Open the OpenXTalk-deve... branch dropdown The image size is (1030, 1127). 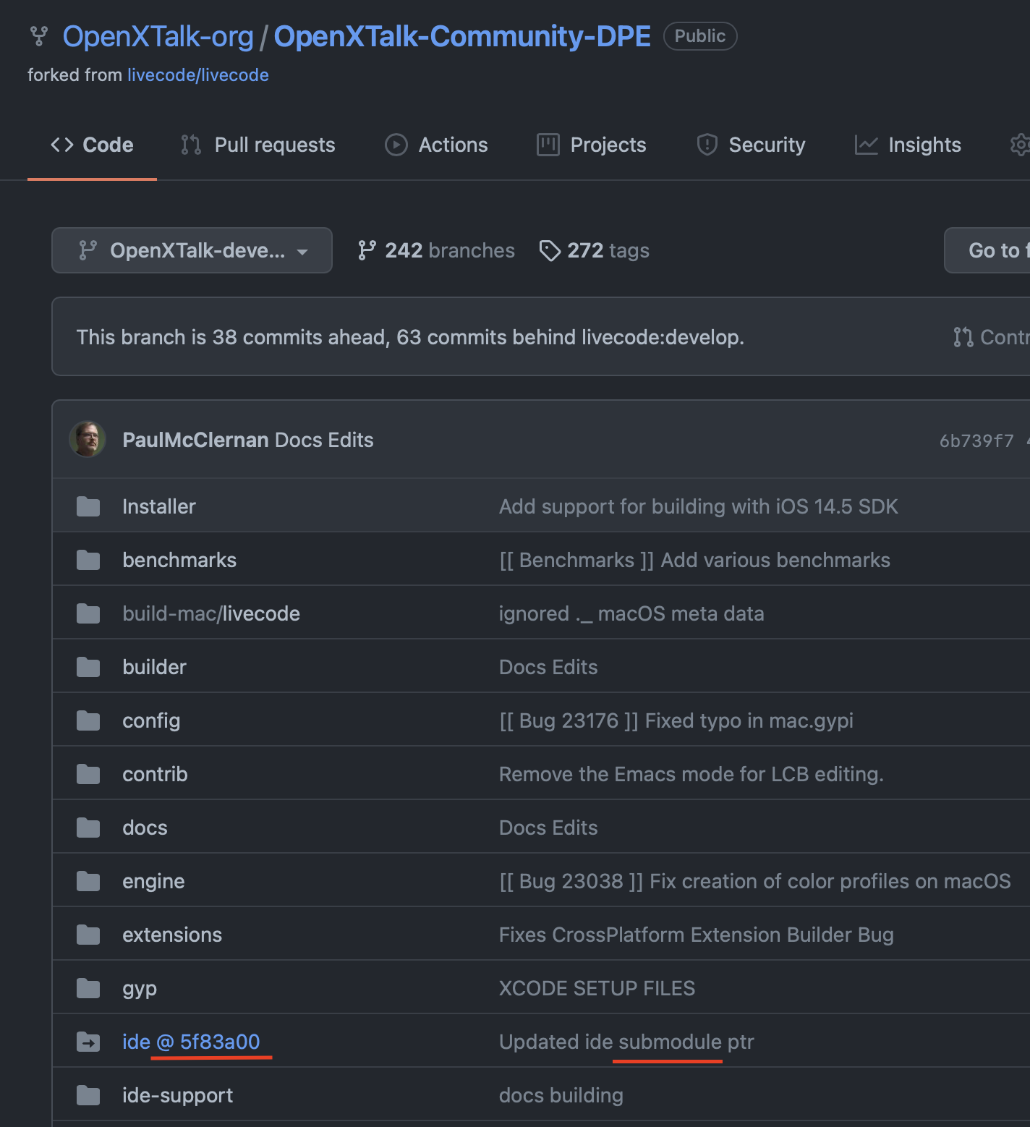192,250
